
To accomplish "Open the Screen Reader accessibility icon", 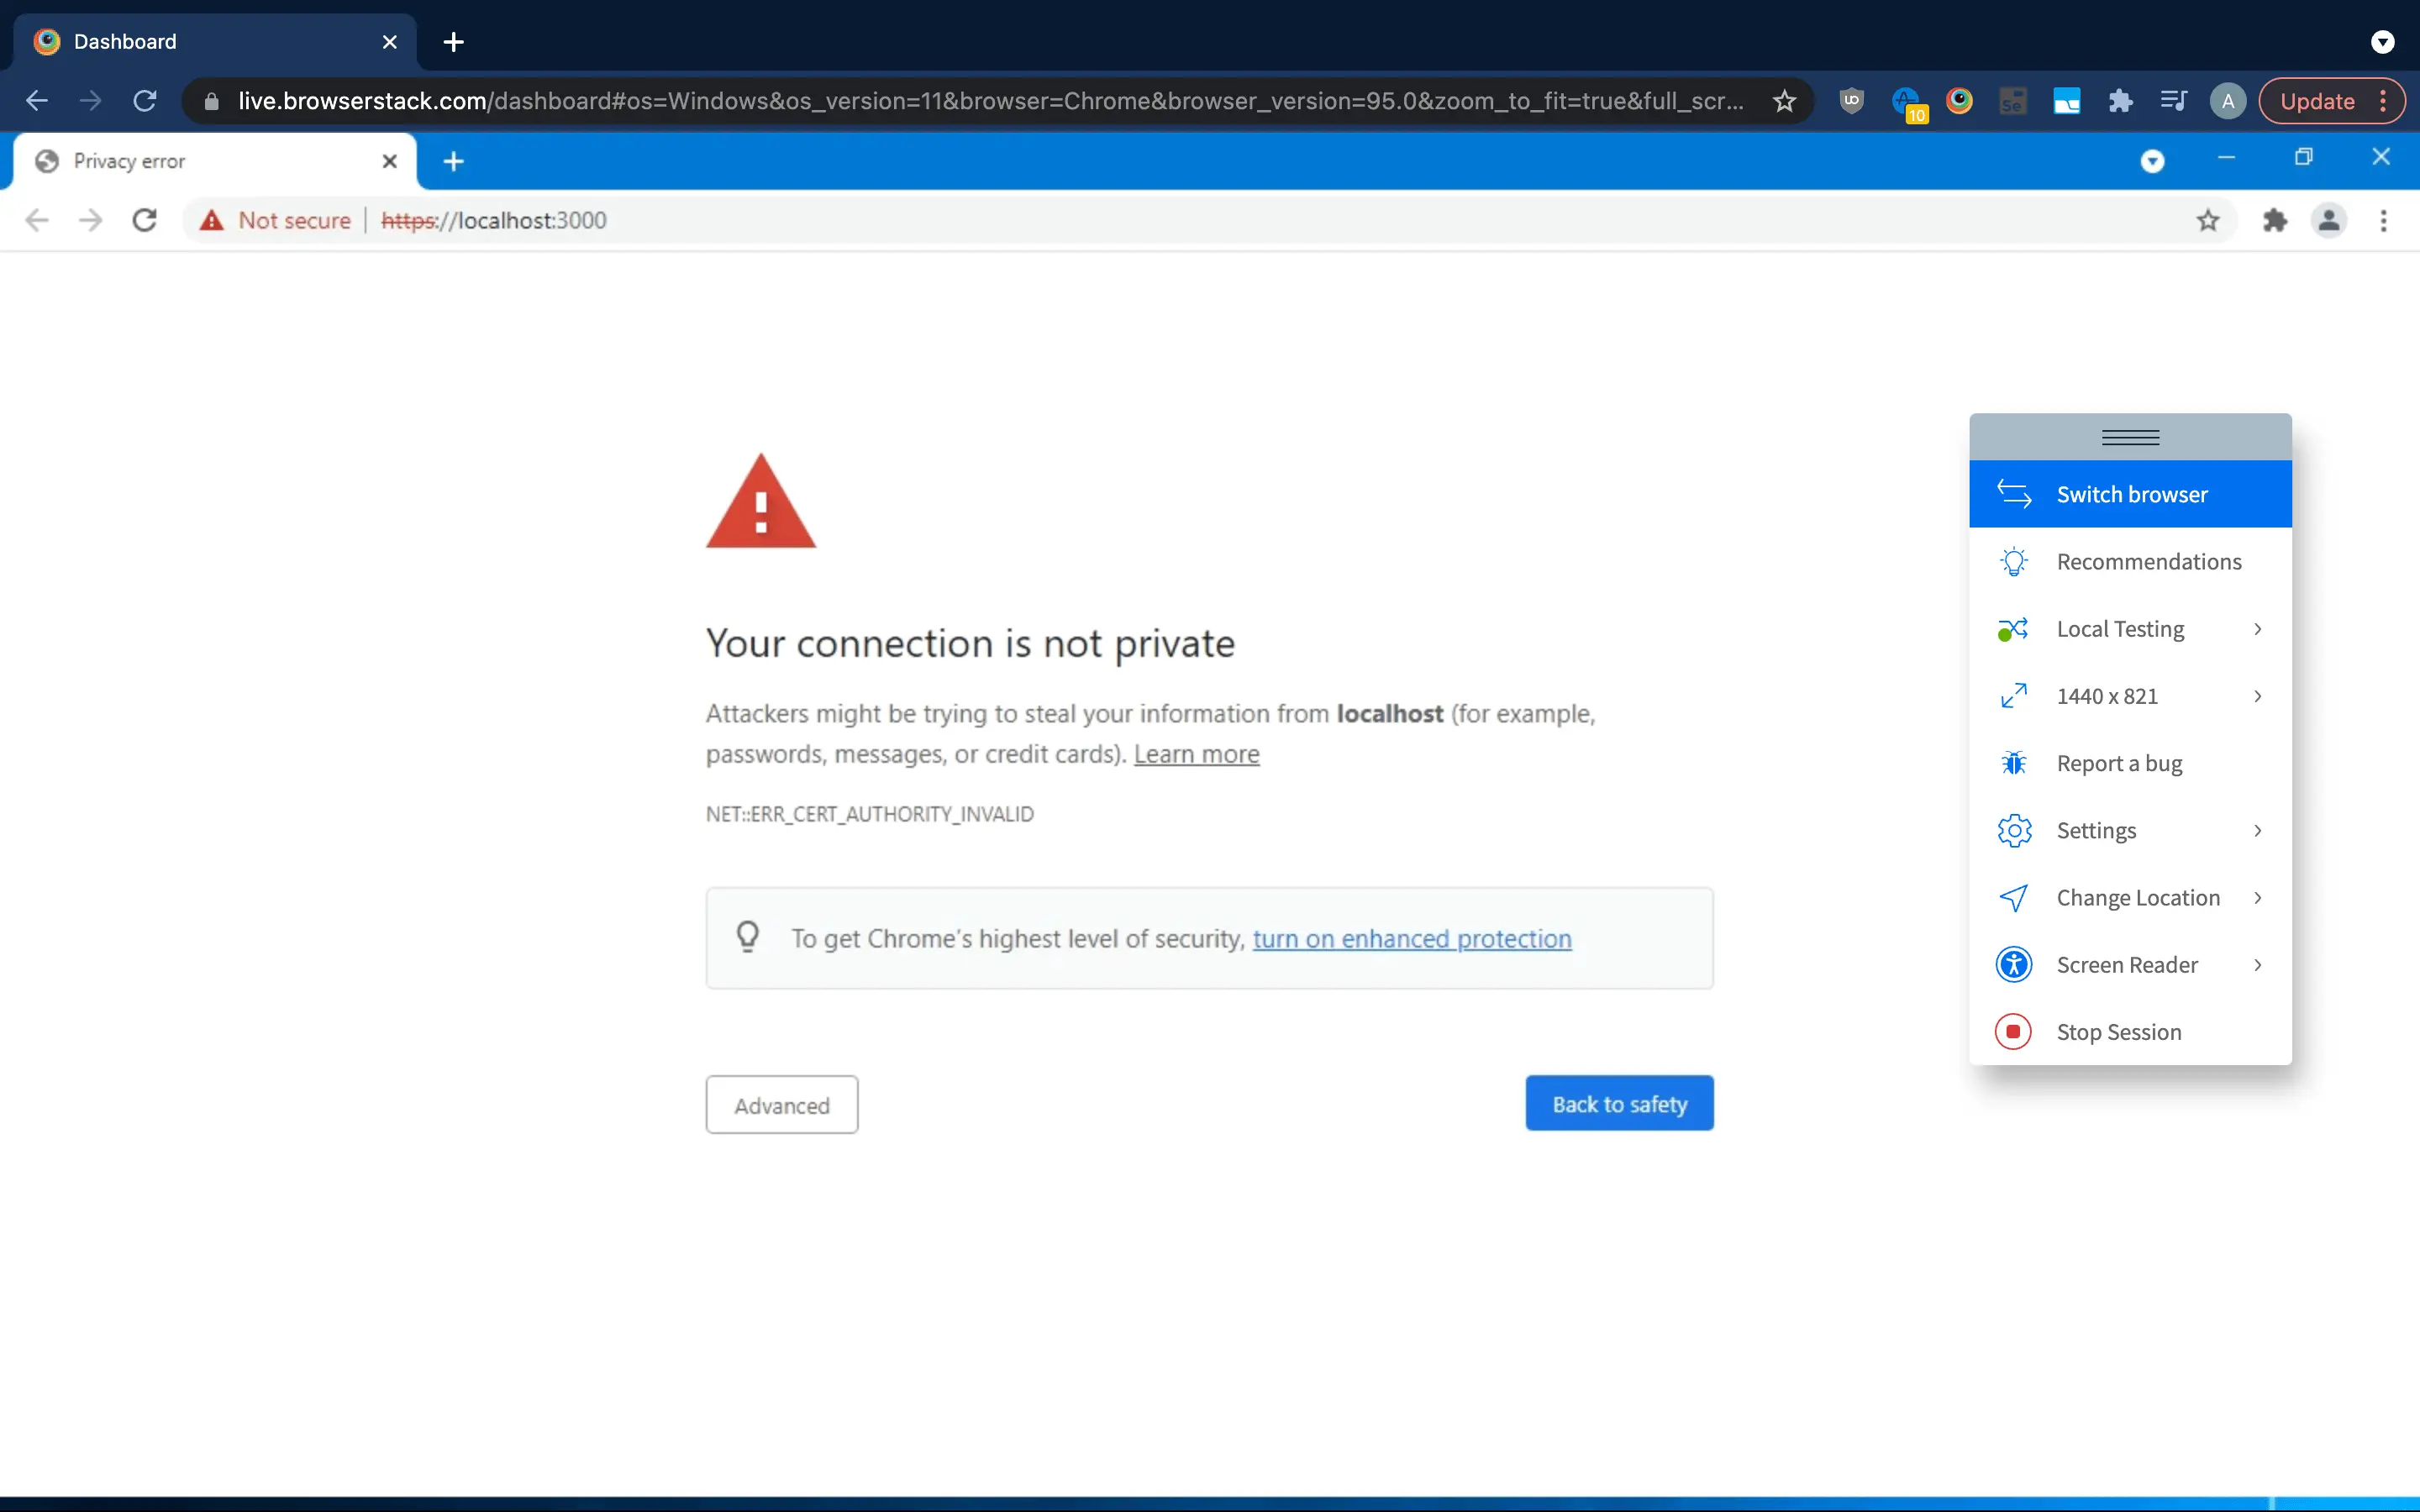I will [x=2014, y=965].
